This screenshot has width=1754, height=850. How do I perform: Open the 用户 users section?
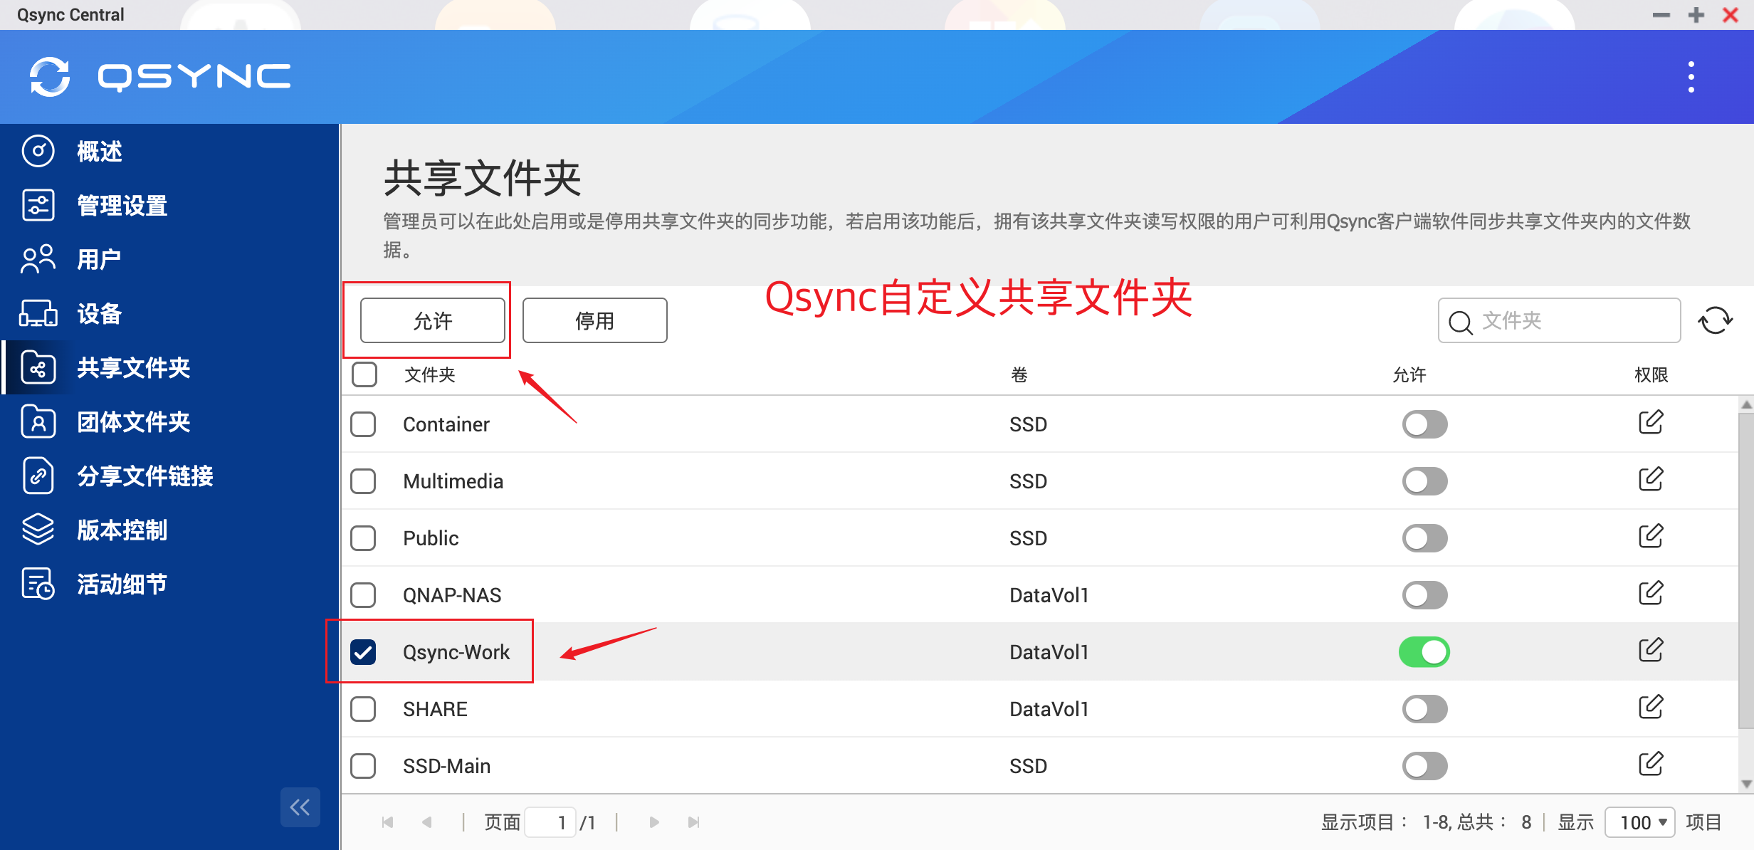[x=98, y=259]
